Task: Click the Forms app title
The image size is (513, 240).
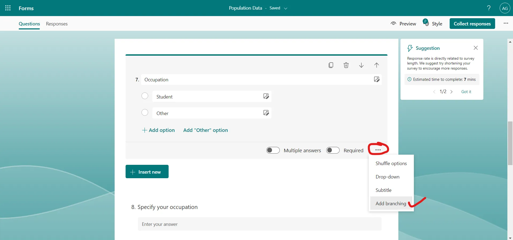Action: click(26, 8)
